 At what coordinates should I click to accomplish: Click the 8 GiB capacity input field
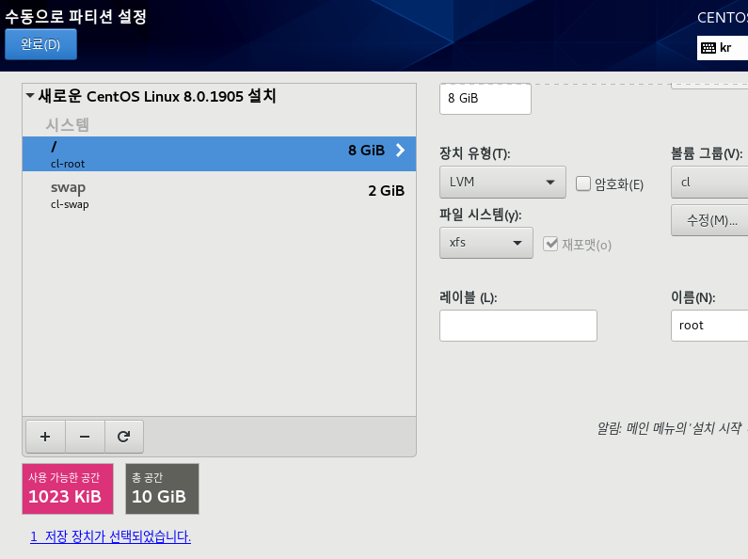pyautogui.click(x=485, y=99)
